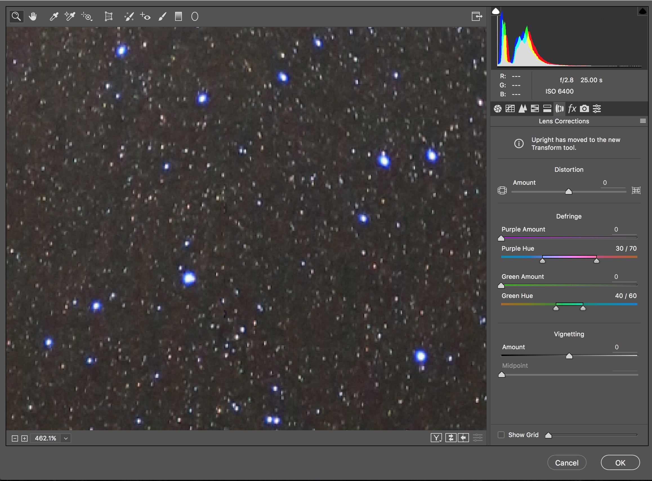652x481 pixels.
Task: Open the Basic panel tab
Action: (498, 109)
